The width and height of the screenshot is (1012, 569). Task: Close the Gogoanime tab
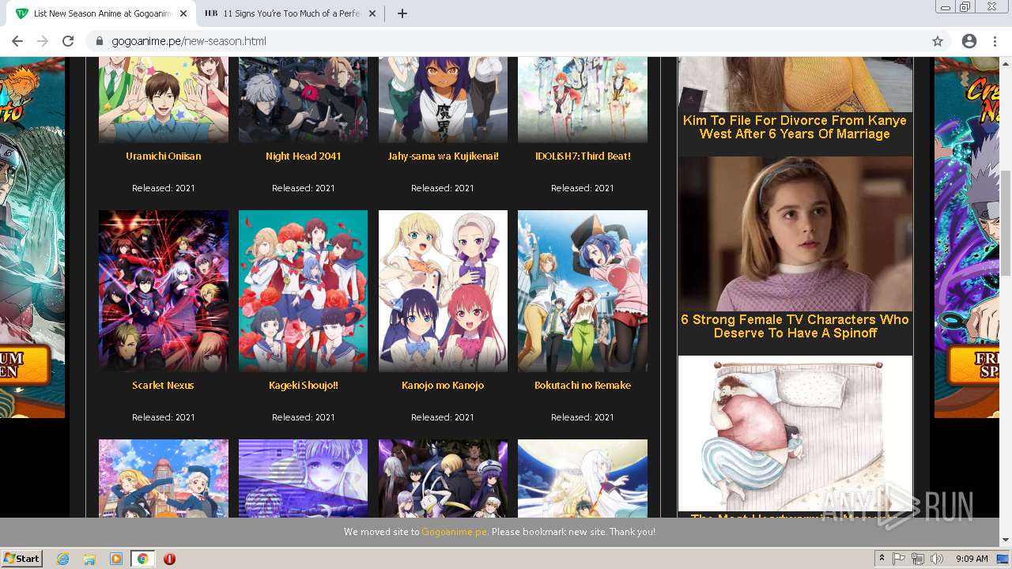click(183, 13)
